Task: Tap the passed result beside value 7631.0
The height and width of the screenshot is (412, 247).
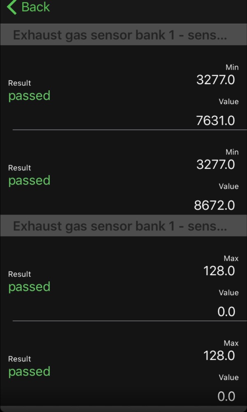Action: click(x=29, y=96)
